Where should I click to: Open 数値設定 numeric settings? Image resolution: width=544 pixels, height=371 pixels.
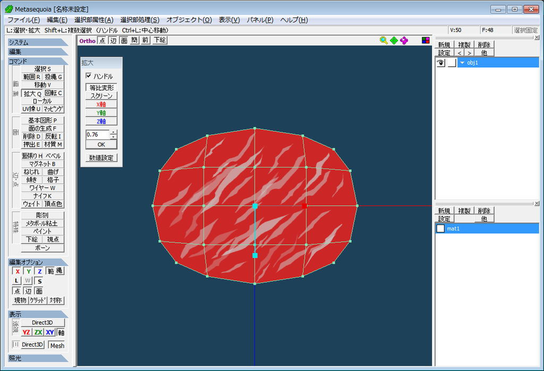pyautogui.click(x=101, y=157)
